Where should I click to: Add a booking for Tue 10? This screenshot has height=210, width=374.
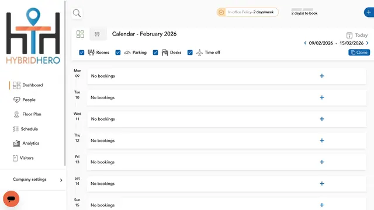click(322, 97)
